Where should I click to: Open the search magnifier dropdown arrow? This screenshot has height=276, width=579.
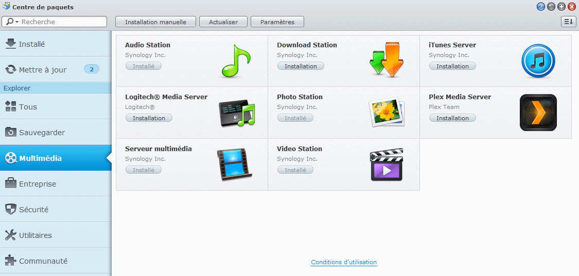[x=16, y=22]
